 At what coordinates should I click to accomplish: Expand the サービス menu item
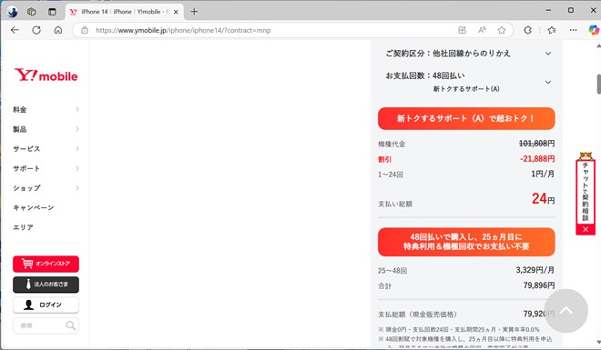46,149
